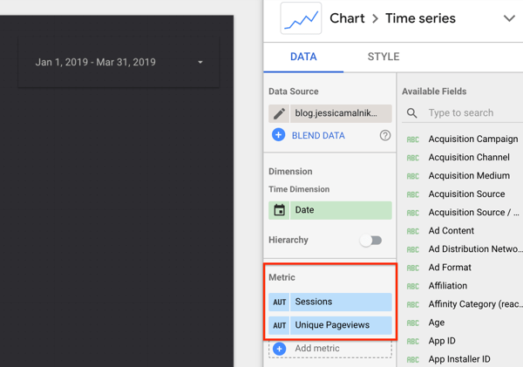Toggle the Hierarchy switch
523x367 pixels.
[371, 241]
